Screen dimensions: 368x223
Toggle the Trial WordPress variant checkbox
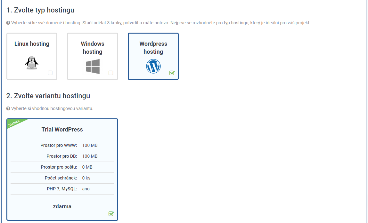tap(111, 214)
